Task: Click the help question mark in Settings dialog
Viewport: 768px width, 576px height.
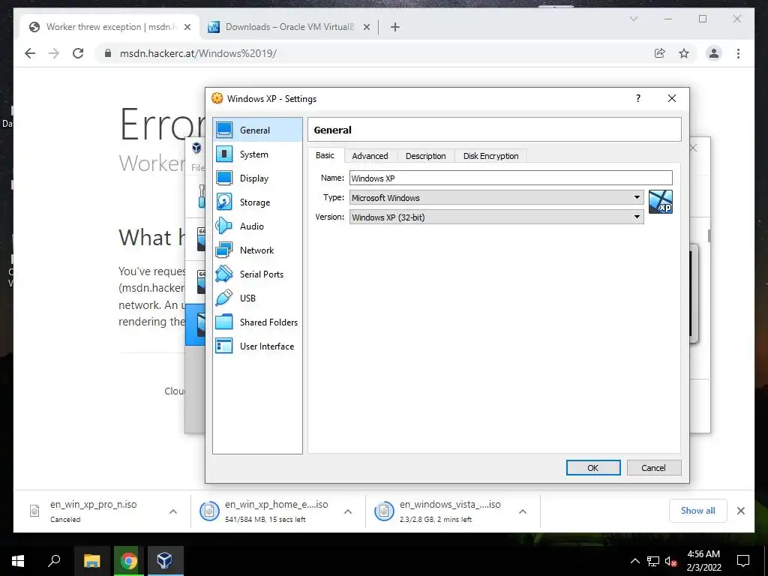Action: point(637,98)
